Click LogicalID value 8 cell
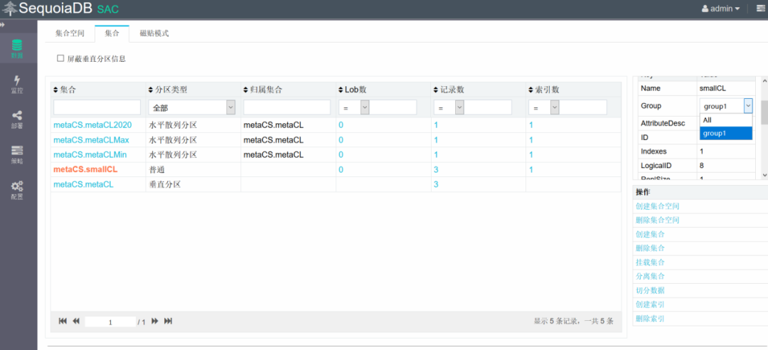This screenshot has height=350, width=768. tap(726, 166)
